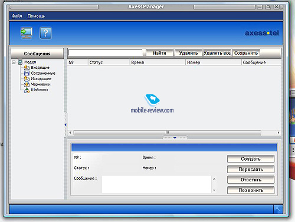Viewport: 295px width, 222px height.
Task: Sort by the Статус column header
Action: [109, 62]
